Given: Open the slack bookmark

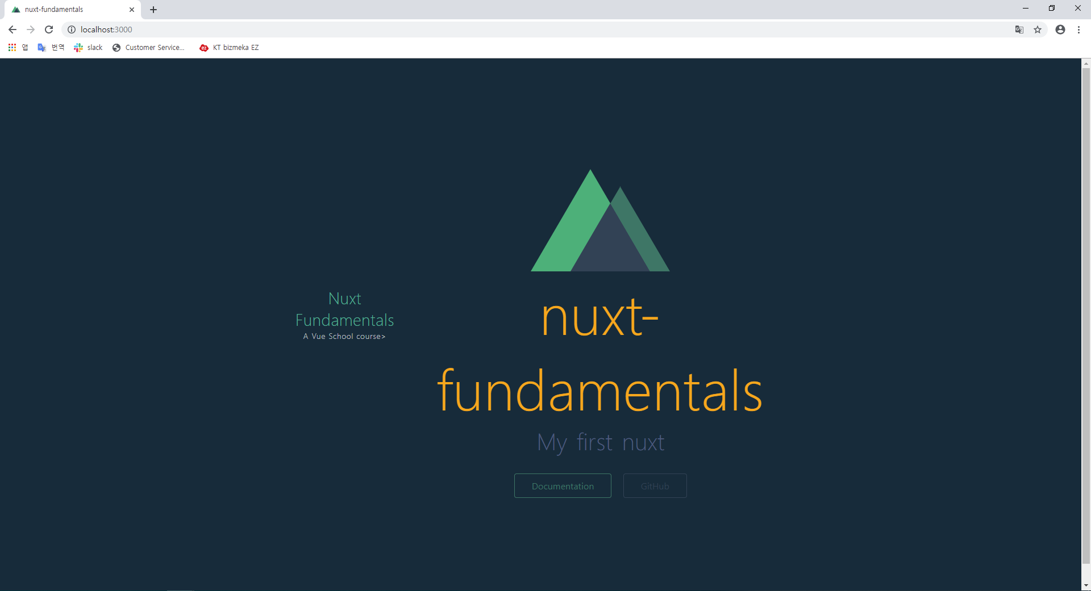Looking at the screenshot, I should pyautogui.click(x=88, y=48).
